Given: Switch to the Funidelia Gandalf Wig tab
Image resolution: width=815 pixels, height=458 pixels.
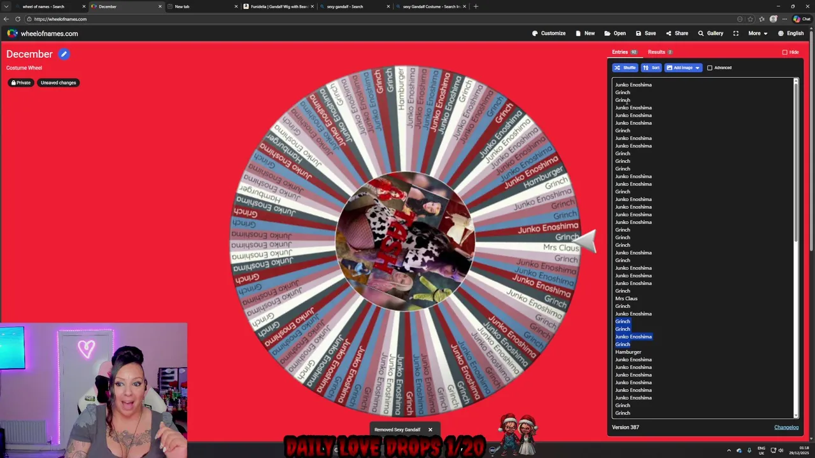Looking at the screenshot, I should (278, 6).
